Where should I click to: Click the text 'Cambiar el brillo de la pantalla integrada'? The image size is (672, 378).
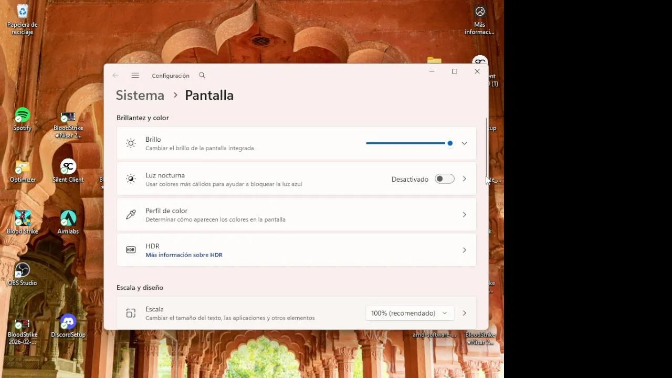199,148
